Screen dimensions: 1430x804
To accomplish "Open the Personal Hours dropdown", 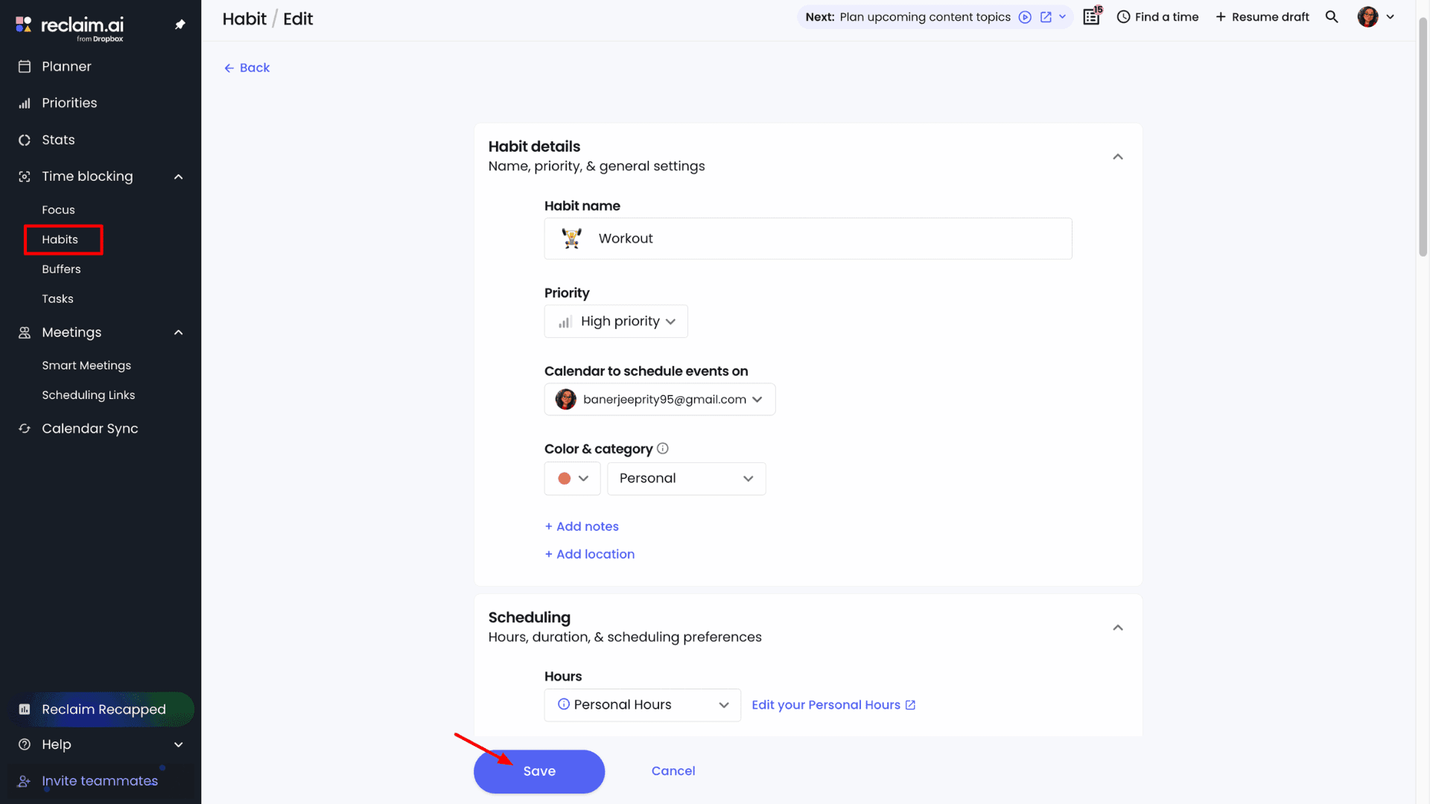I will tap(642, 705).
